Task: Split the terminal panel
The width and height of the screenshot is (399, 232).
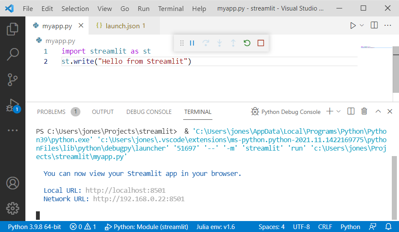Action: (x=351, y=111)
